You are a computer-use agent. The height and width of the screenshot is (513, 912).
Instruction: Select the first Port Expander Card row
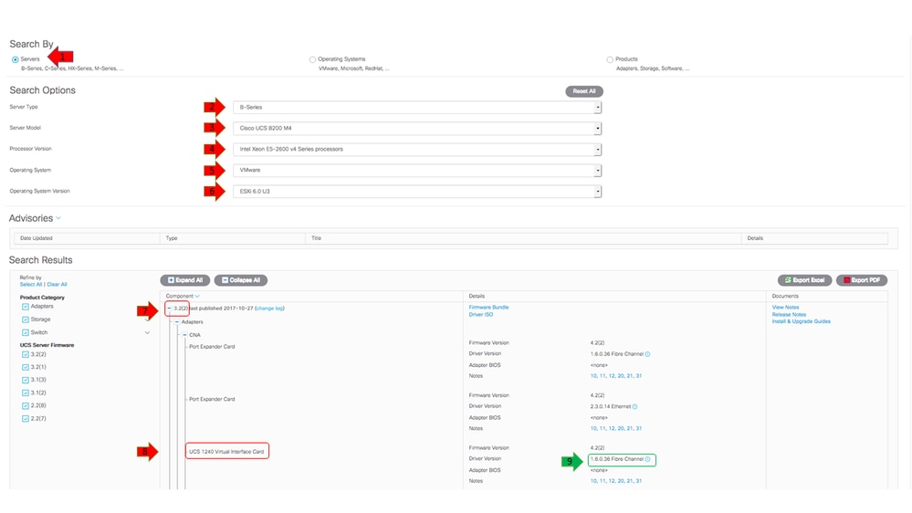pos(212,347)
